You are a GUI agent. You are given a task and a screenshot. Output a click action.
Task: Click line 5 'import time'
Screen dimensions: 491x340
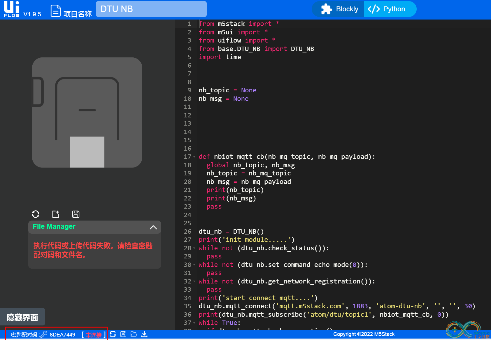(220, 57)
